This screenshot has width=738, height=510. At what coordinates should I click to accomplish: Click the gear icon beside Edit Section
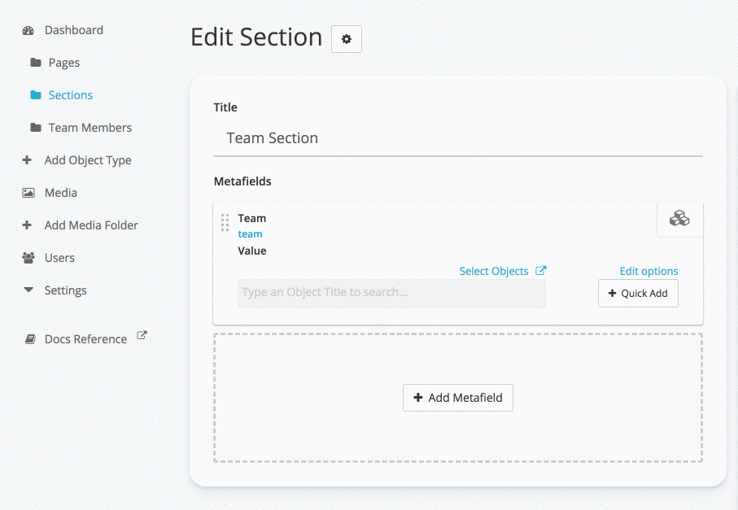(x=347, y=39)
